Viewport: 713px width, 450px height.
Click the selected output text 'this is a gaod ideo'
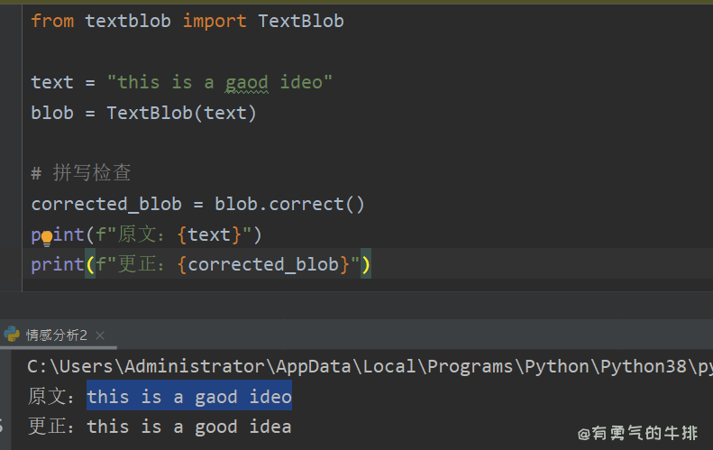point(189,397)
